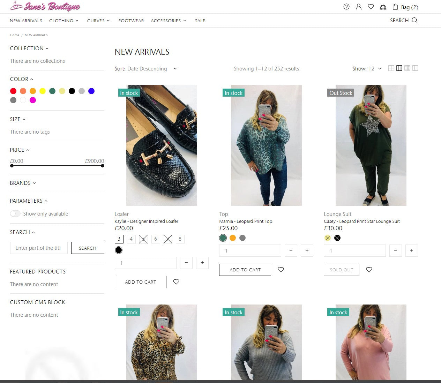Toggle Show only available switch
441x383 pixels.
[x=15, y=213]
